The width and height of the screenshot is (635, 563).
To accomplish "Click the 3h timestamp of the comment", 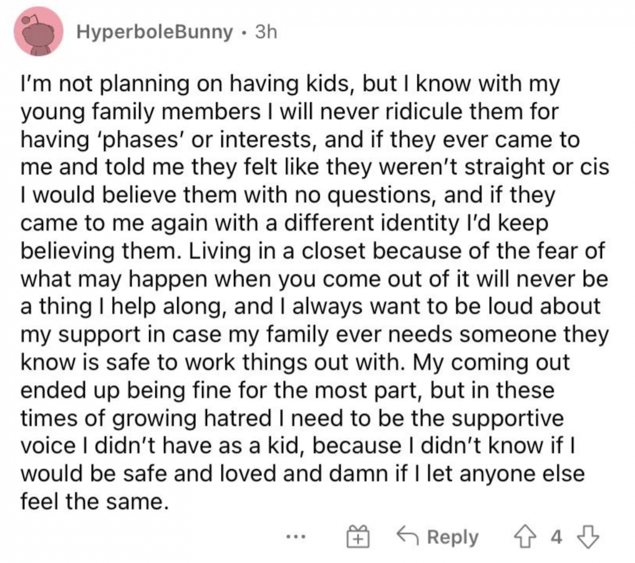I will coord(266,32).
